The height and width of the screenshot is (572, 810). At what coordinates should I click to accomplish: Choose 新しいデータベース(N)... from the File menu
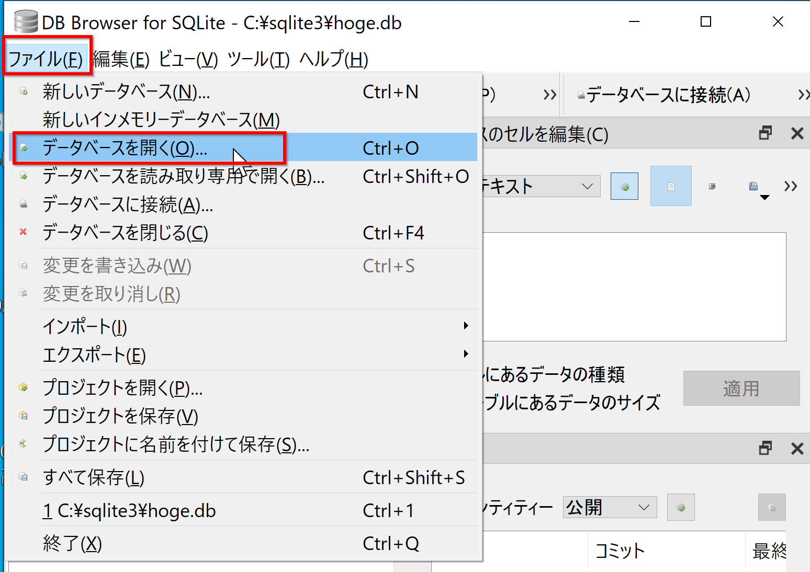coord(243,91)
